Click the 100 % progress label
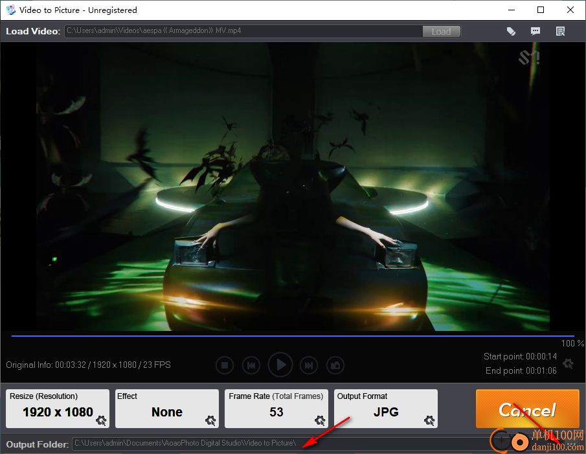The height and width of the screenshot is (454, 586). coord(572,343)
